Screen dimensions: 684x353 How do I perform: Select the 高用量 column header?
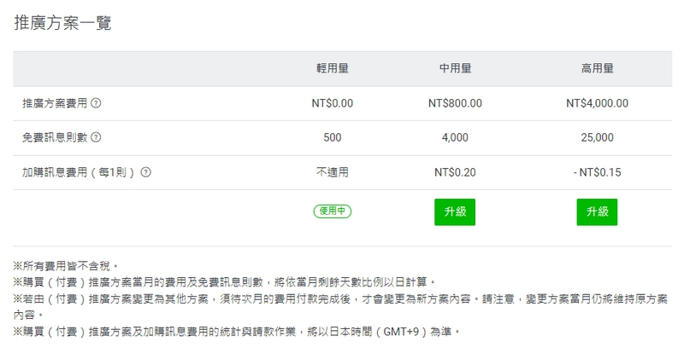click(x=597, y=69)
